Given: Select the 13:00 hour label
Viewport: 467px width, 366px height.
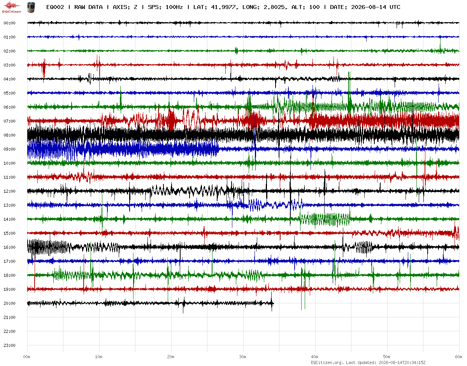Looking at the screenshot, I should pyautogui.click(x=9, y=205).
